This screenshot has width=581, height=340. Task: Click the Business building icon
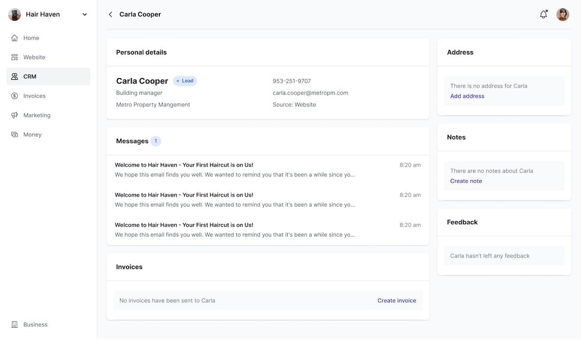15,325
